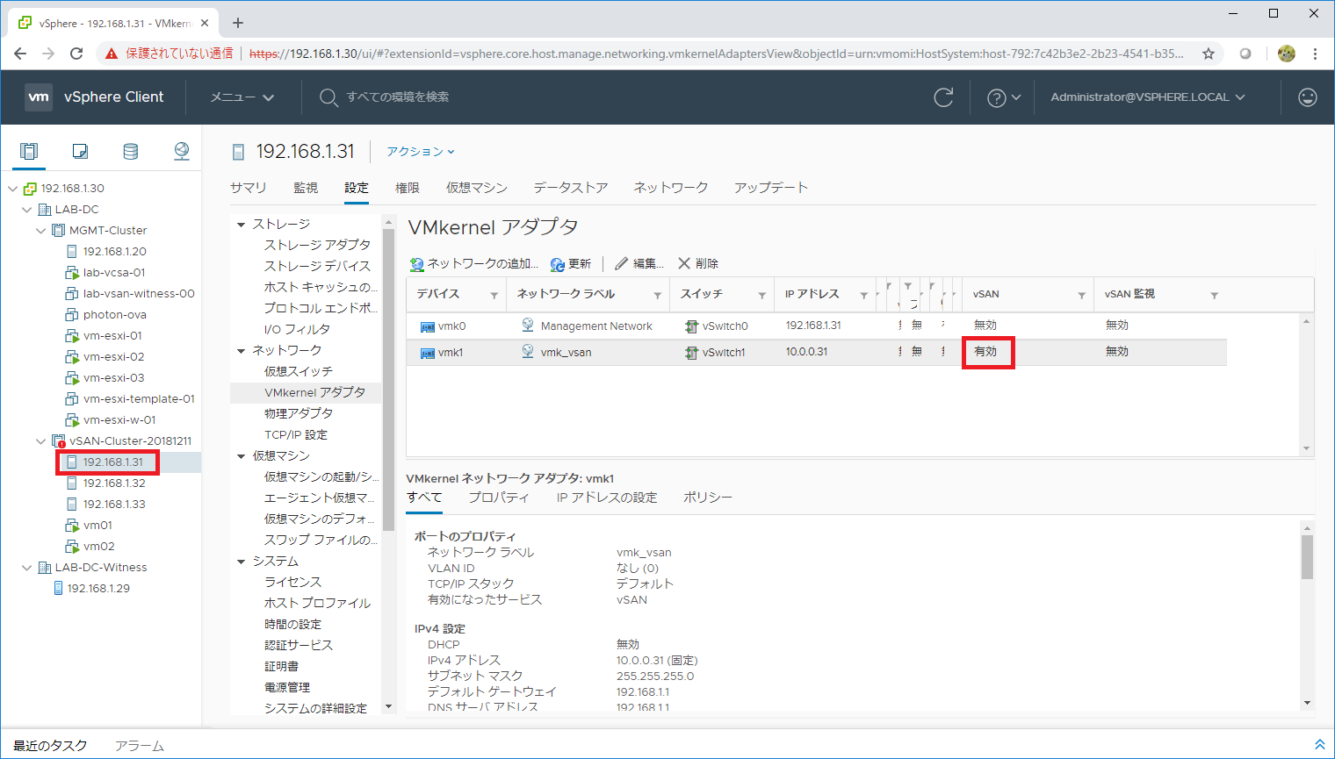Click the add networking icon
This screenshot has height=759, width=1335.
coord(417,263)
